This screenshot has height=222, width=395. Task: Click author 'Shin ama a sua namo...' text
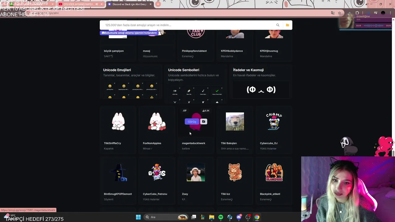point(235,149)
